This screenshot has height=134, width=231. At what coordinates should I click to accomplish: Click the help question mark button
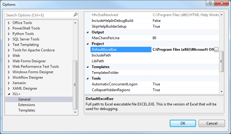(210, 3)
